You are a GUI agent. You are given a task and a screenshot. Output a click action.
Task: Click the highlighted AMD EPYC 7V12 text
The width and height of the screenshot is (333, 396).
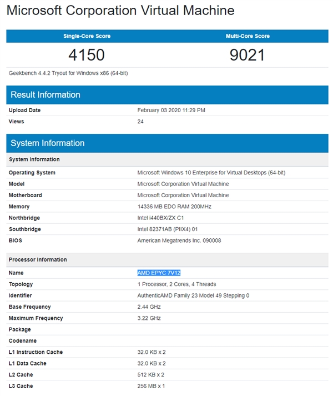(x=159, y=273)
